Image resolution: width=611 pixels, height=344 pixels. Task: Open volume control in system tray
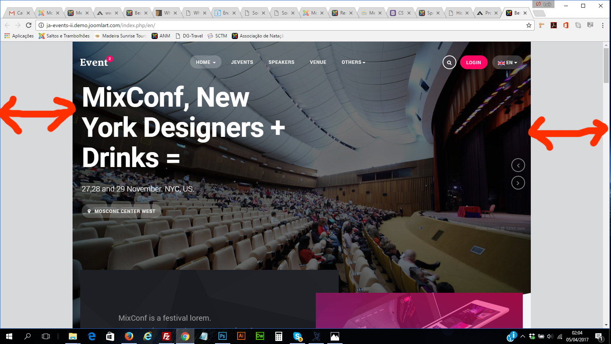(550, 336)
